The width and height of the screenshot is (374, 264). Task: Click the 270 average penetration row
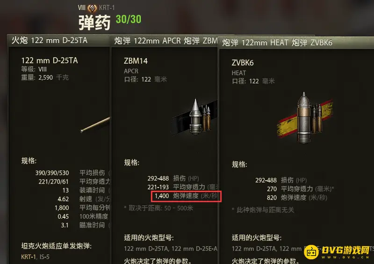pyautogui.click(x=300, y=189)
